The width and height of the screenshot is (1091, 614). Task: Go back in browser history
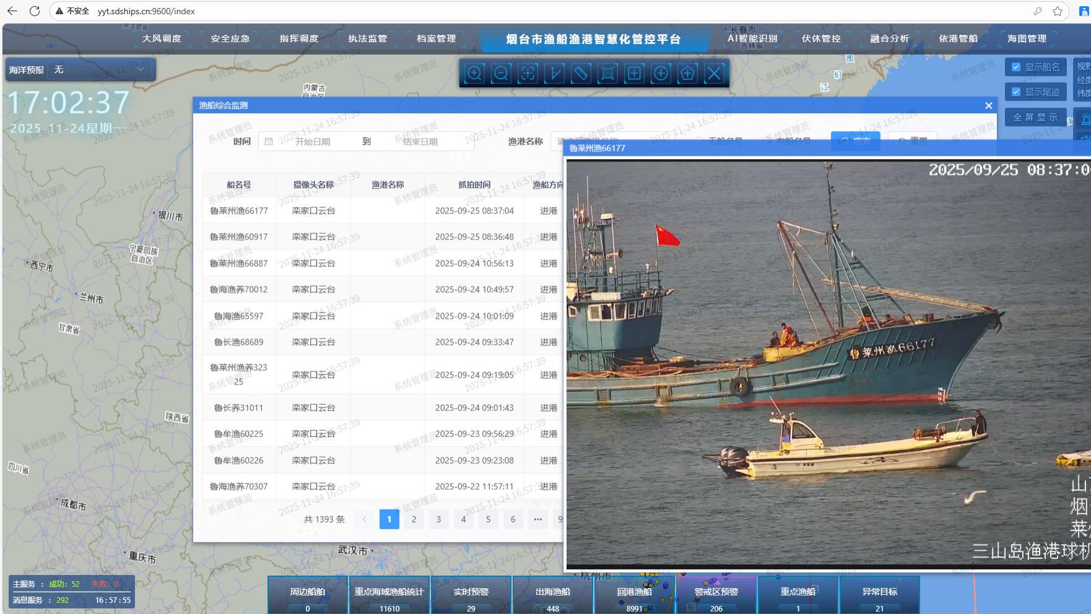[x=12, y=11]
